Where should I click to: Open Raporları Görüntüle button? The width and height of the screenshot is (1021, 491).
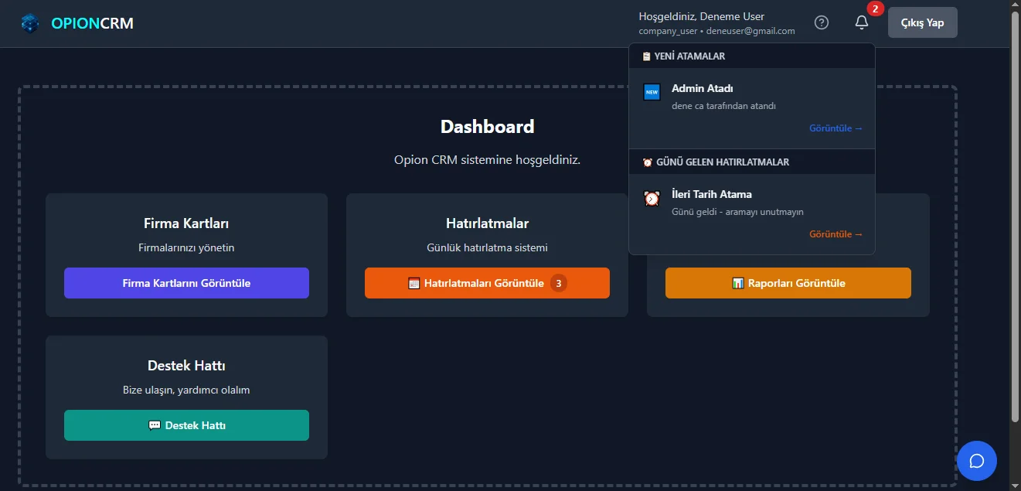click(788, 283)
